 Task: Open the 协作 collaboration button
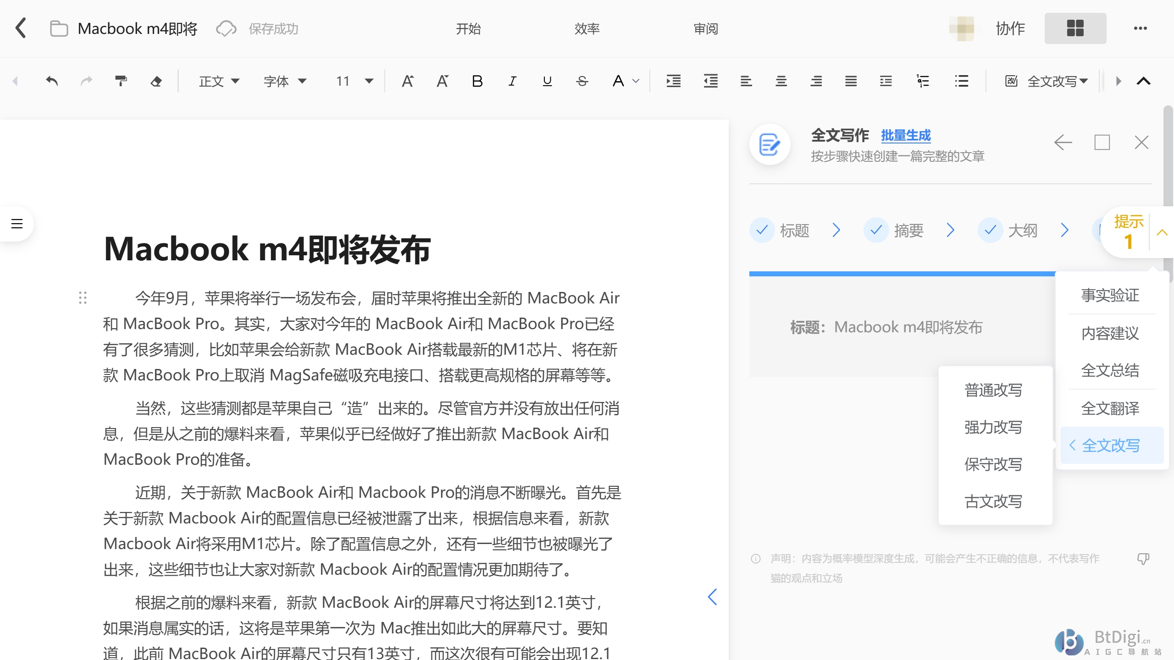coord(1010,28)
